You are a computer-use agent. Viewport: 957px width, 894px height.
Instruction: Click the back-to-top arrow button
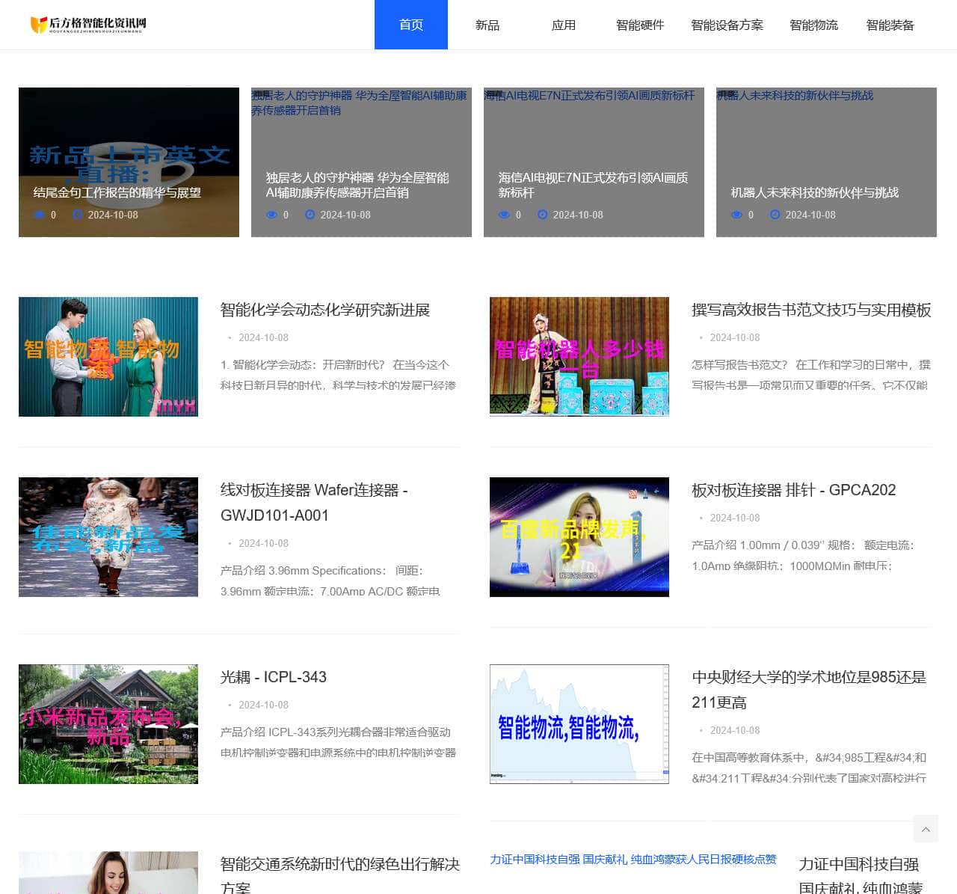[x=926, y=829]
